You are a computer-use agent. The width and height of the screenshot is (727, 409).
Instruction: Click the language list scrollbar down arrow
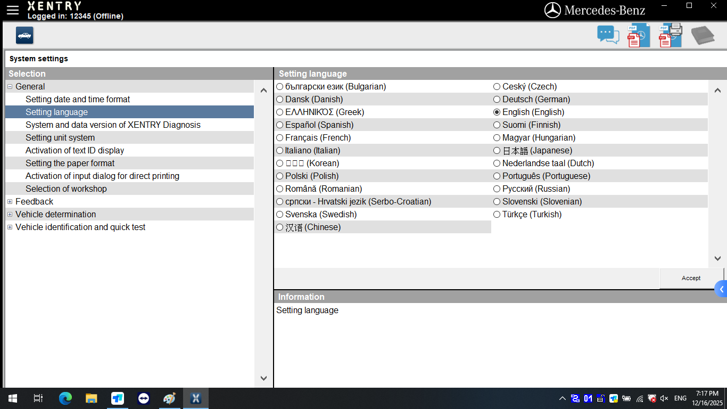pyautogui.click(x=717, y=258)
